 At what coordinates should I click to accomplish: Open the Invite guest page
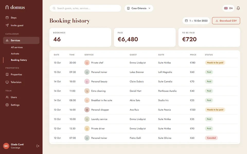pos(21,25)
